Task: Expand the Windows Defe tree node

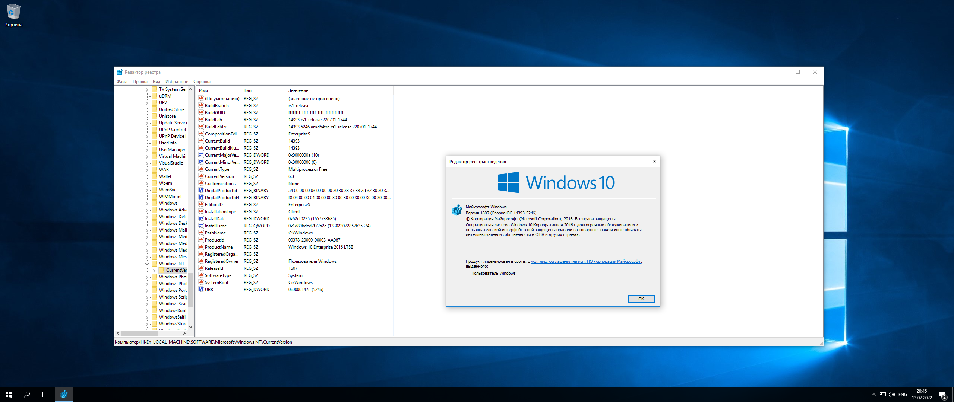Action: click(x=147, y=217)
